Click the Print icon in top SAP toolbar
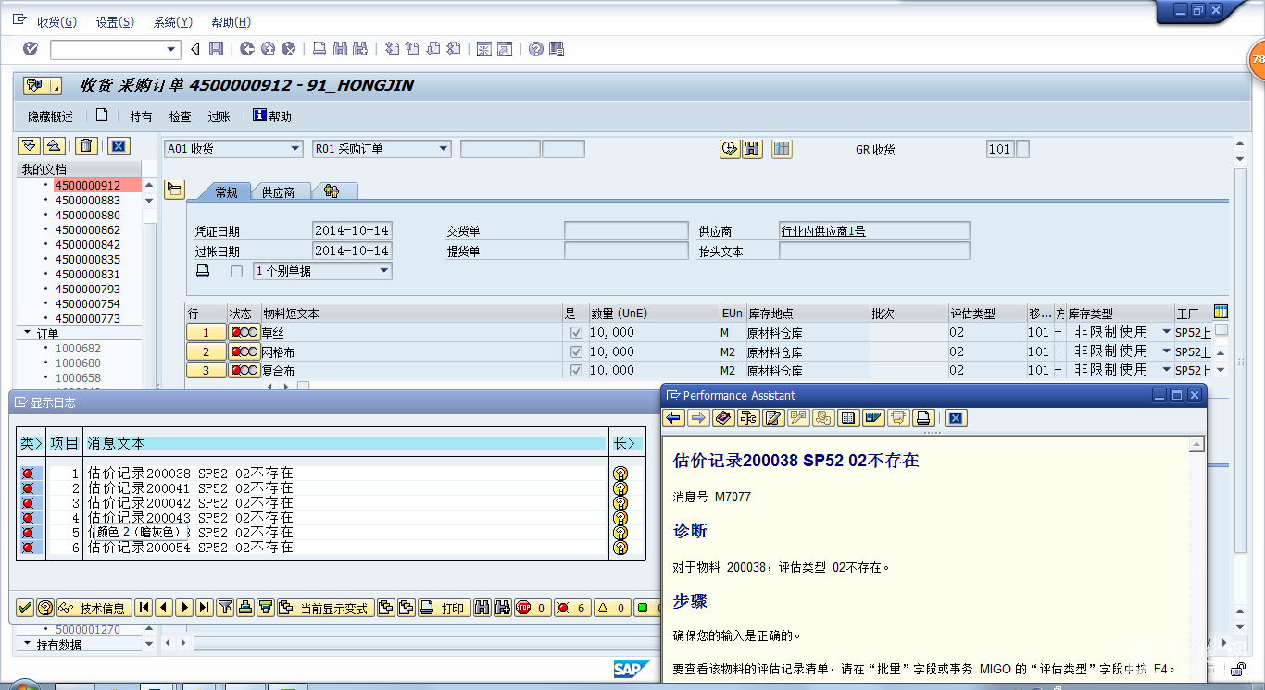Viewport: 1265px width, 690px height. tap(319, 49)
